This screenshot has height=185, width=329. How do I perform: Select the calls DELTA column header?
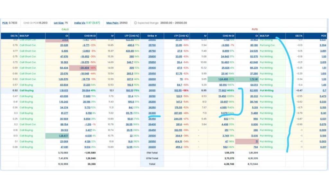tap(13, 36)
